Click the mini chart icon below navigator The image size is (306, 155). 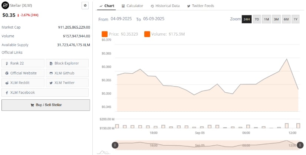point(103,152)
